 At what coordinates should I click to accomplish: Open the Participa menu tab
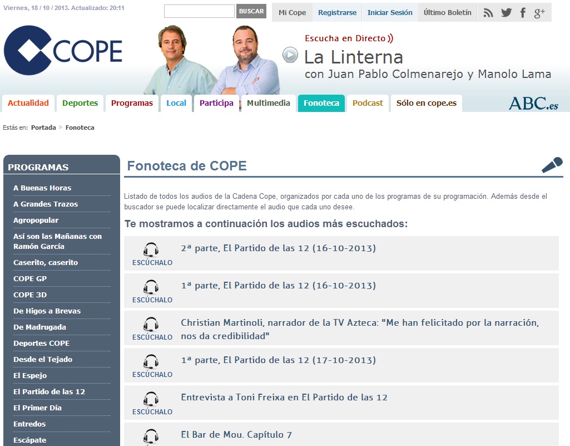tap(216, 103)
